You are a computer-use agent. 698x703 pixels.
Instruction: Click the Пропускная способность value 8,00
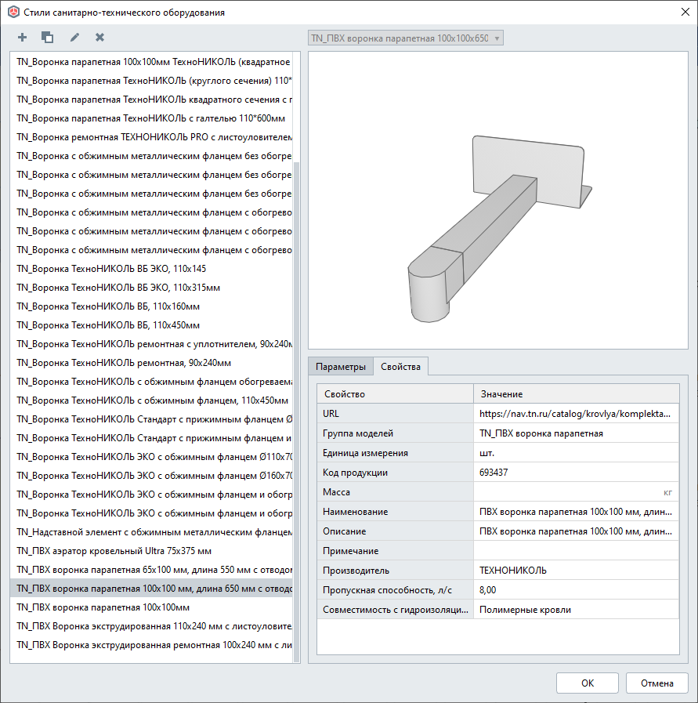click(576, 590)
